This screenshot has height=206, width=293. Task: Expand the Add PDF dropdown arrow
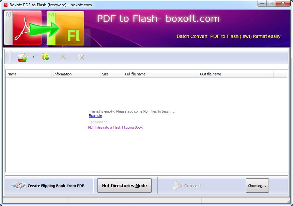33,57
